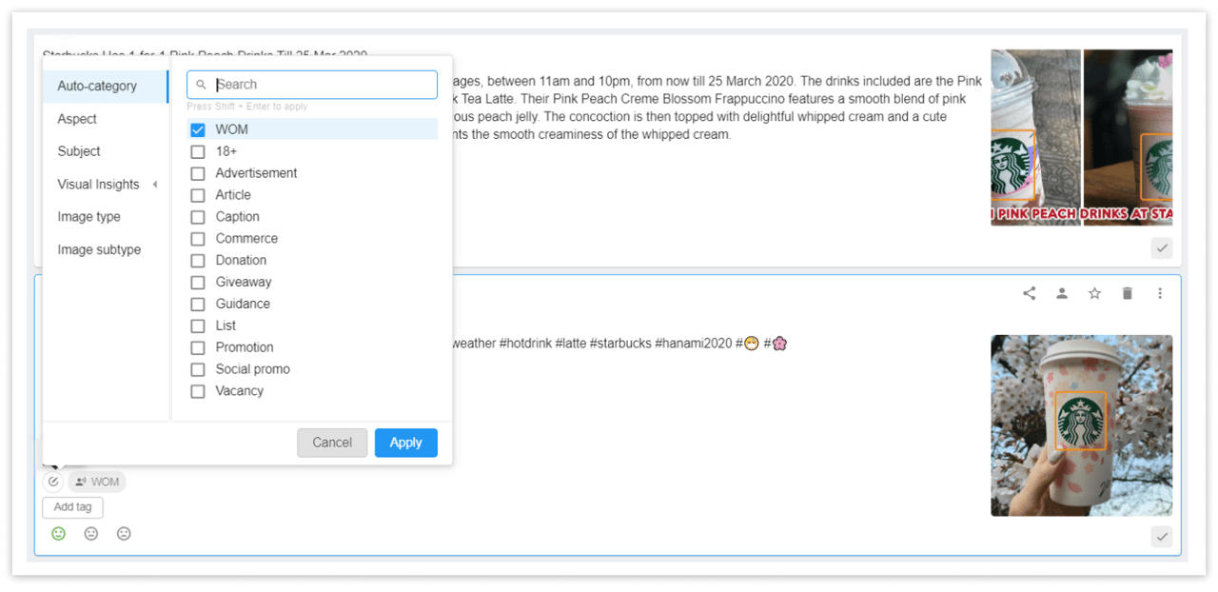The height and width of the screenshot is (592, 1218).
Task: Expand the Visual Insights submenu arrow
Action: point(155,185)
